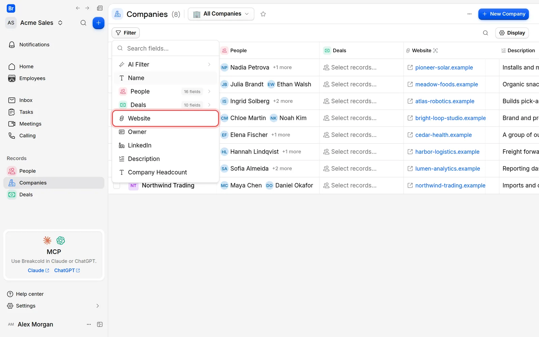The image size is (539, 337).
Task: Open the Claude MCP link
Action: [x=38, y=271]
